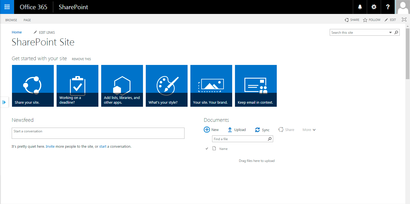
Task: Open the Share your site tile
Action: (33, 86)
